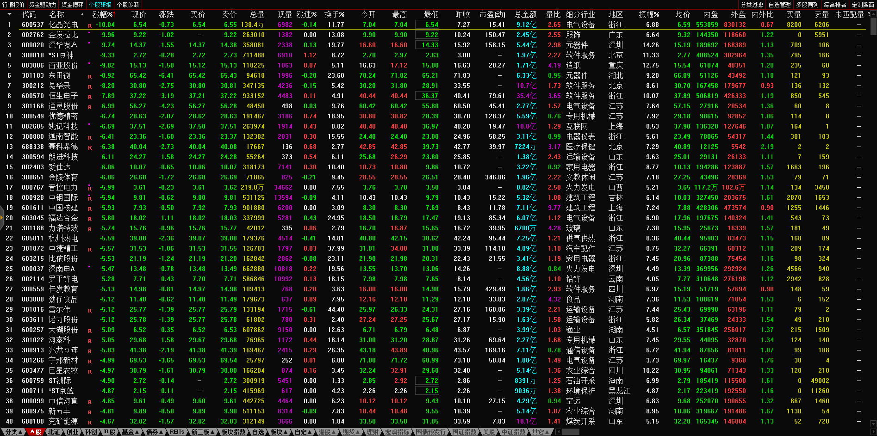Open the 科创 market tab
Screen dimensions: 877x436
click(x=91, y=432)
